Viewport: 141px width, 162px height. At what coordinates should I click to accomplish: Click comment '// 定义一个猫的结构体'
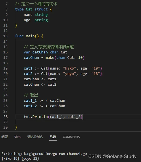point(36,4)
